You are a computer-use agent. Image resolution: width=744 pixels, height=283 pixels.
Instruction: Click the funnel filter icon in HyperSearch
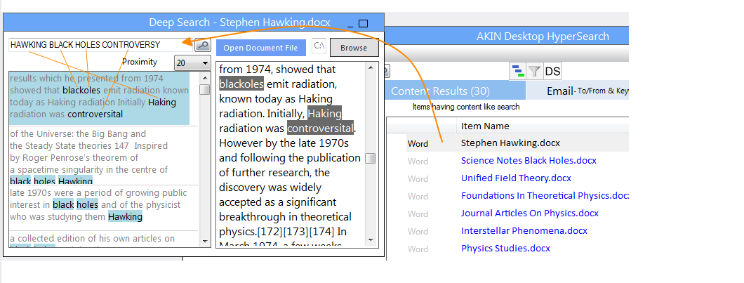click(534, 72)
